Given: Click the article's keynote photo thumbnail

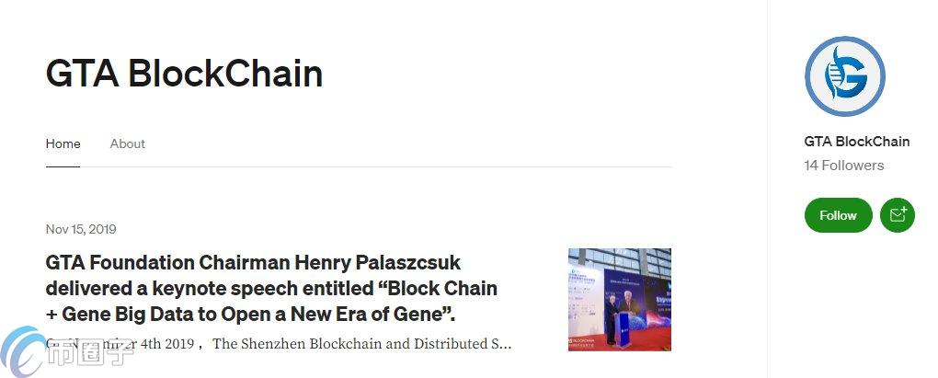Looking at the screenshot, I should click(619, 299).
